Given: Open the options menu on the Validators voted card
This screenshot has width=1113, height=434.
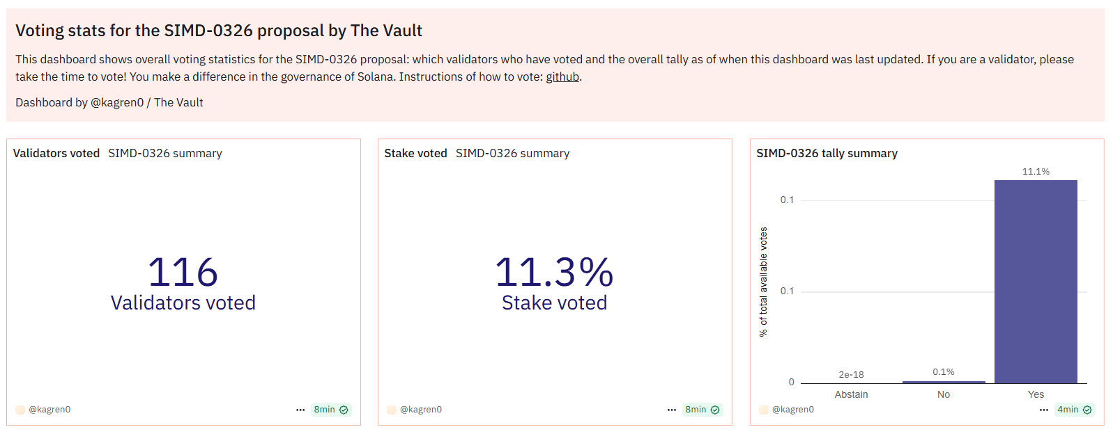Looking at the screenshot, I should click(x=300, y=410).
